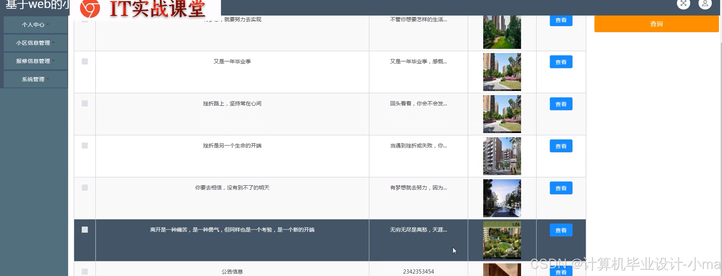The height and width of the screenshot is (276, 722).
Task: Click the summary 有梦想就去努力，因为...
Action: click(418, 188)
